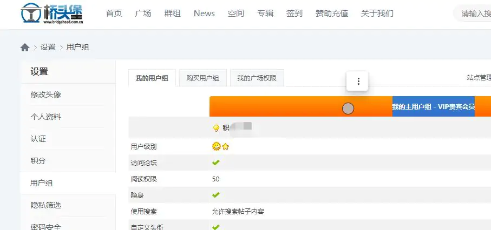The image size is (491, 230).
Task: Open the home icon in breadcrumb
Action: (x=25, y=48)
